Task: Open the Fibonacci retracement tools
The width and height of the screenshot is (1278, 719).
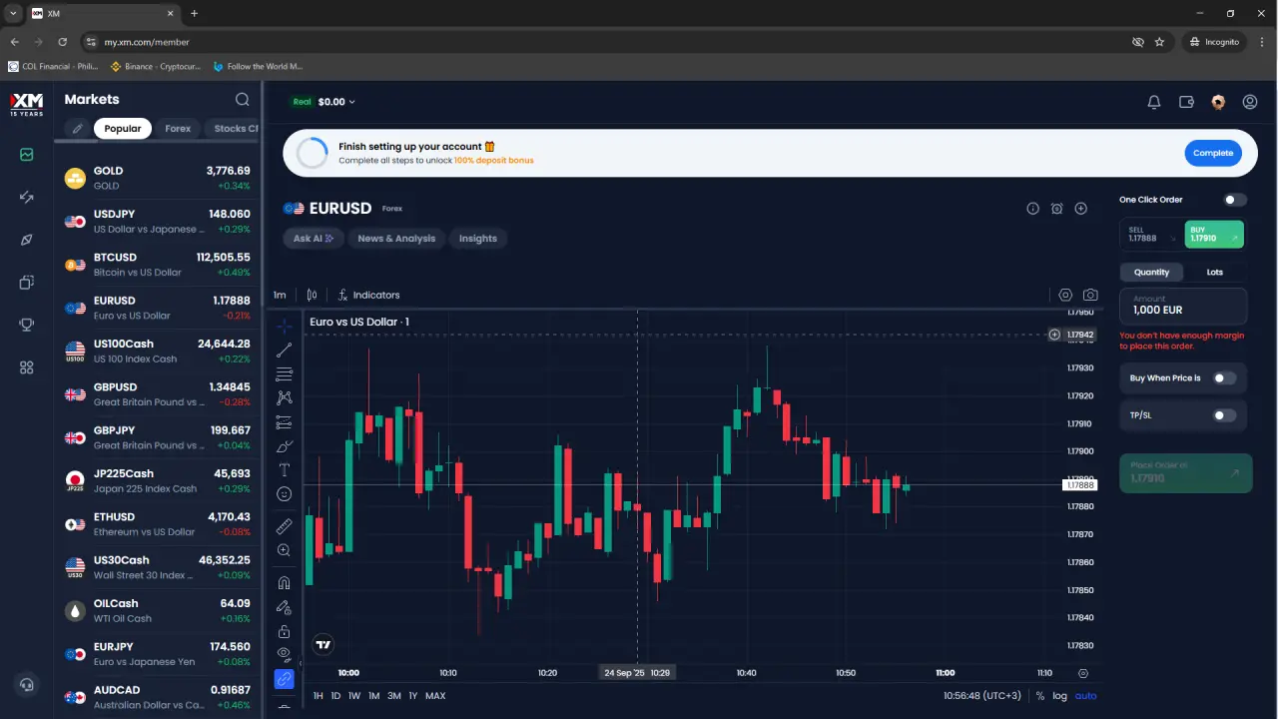Action: click(284, 374)
